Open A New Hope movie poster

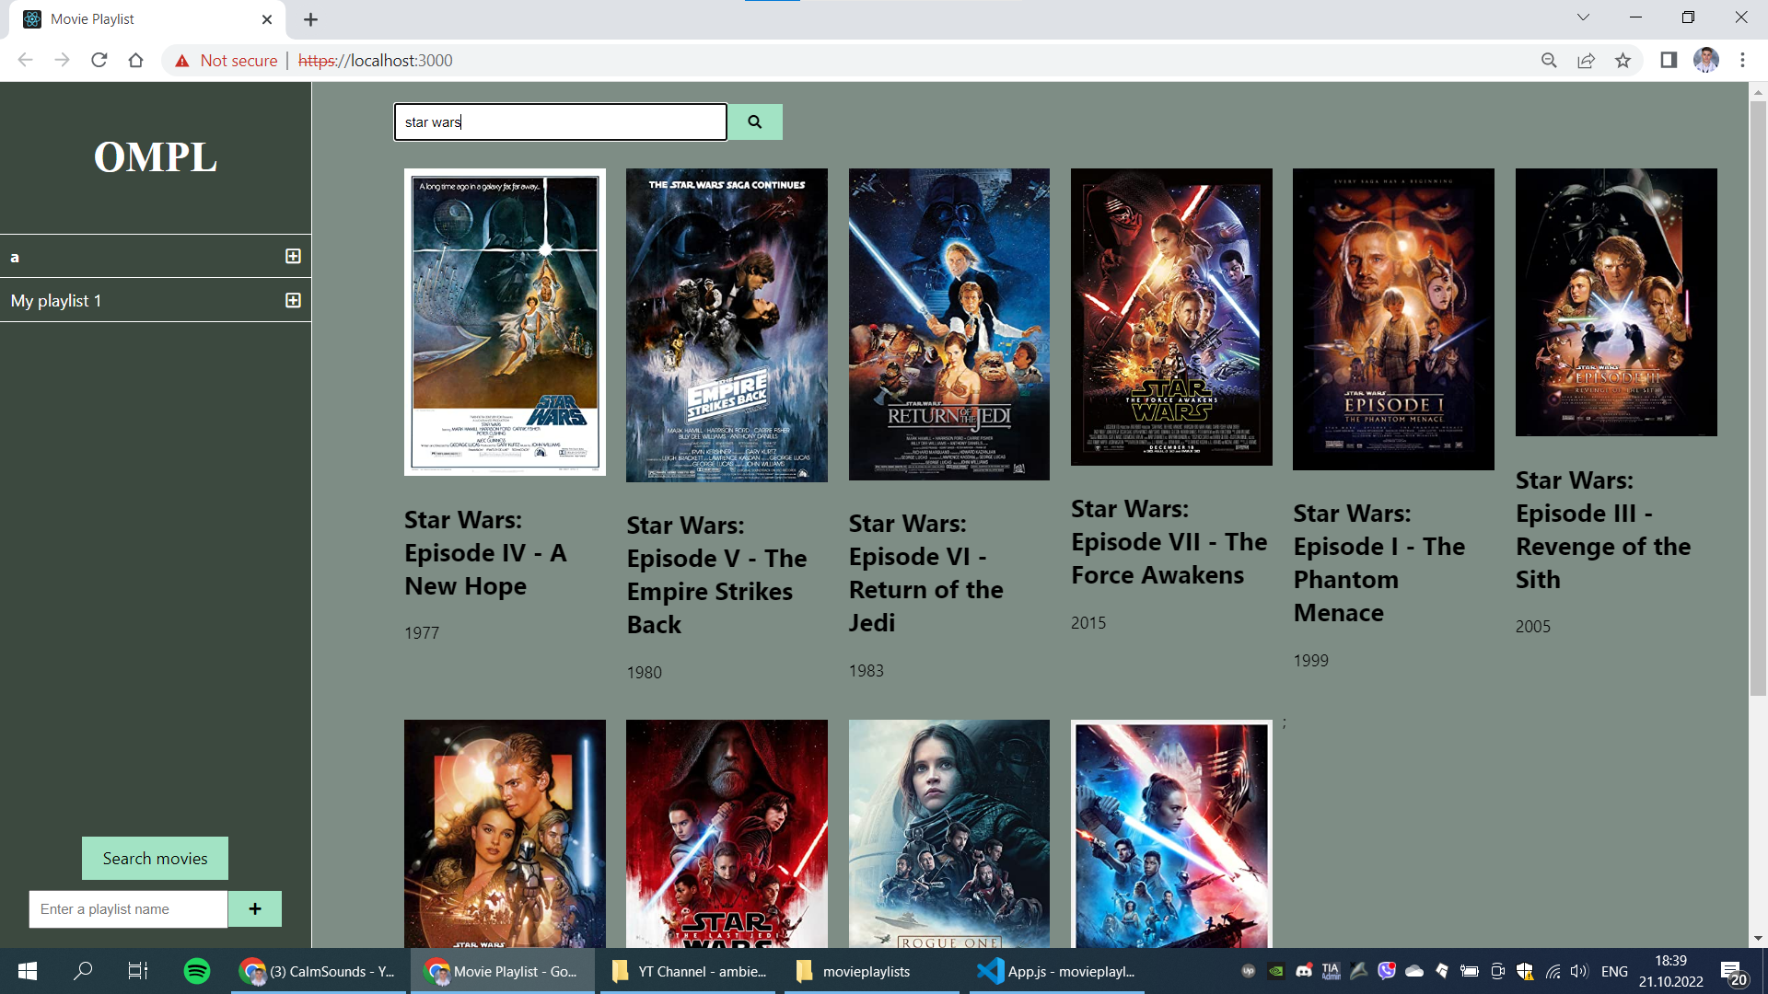click(505, 321)
